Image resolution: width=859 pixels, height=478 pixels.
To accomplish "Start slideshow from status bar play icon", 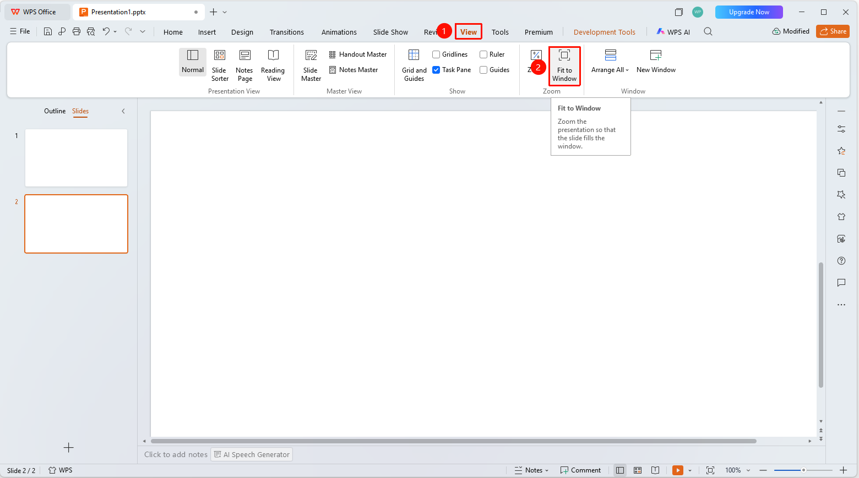I will click(x=678, y=470).
